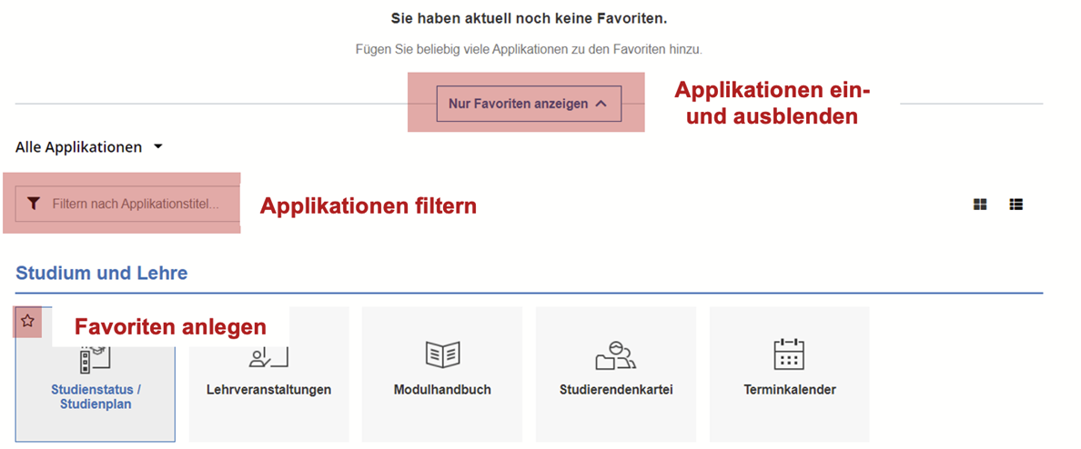The image size is (1081, 449).
Task: Click the 'Studium und Lehre' section heading
Action: pyautogui.click(x=102, y=273)
